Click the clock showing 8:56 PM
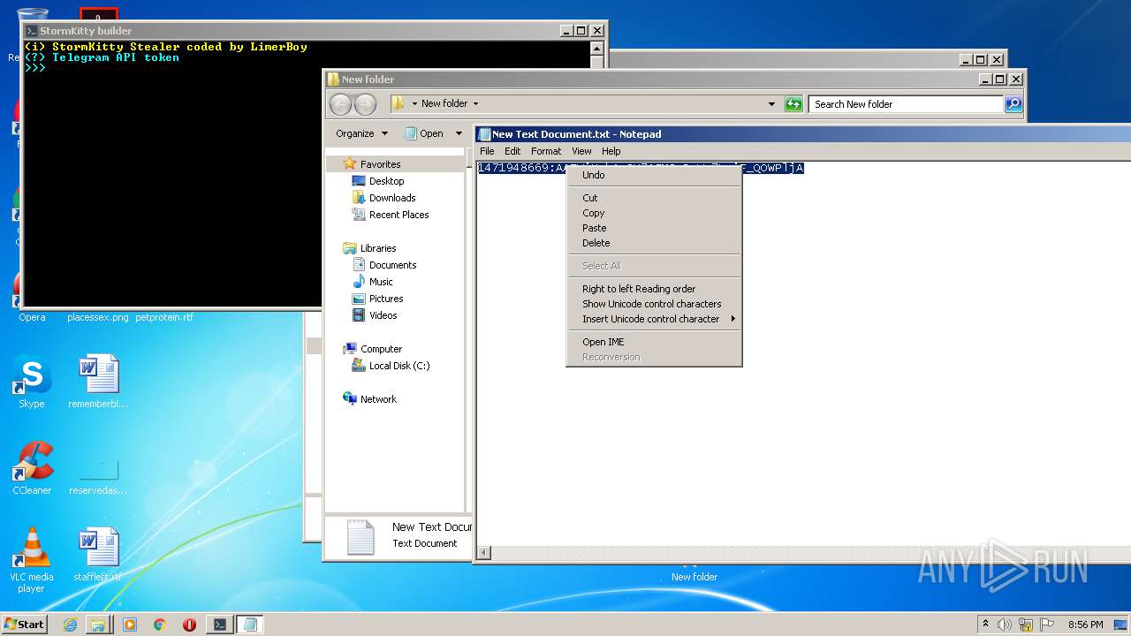1131x636 pixels. pos(1086,625)
